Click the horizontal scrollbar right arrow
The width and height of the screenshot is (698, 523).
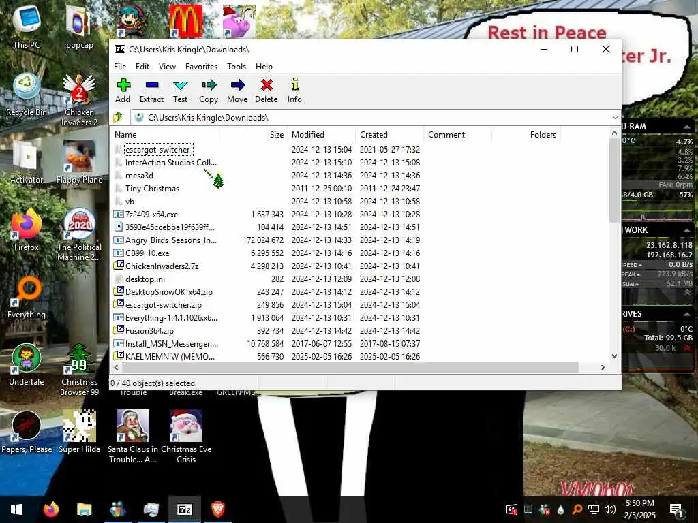[603, 367]
